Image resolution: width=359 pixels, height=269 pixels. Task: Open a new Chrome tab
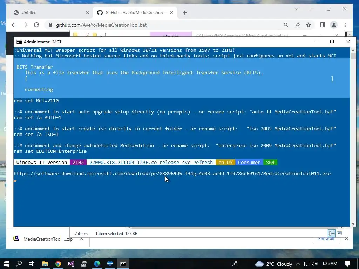pos(185,13)
